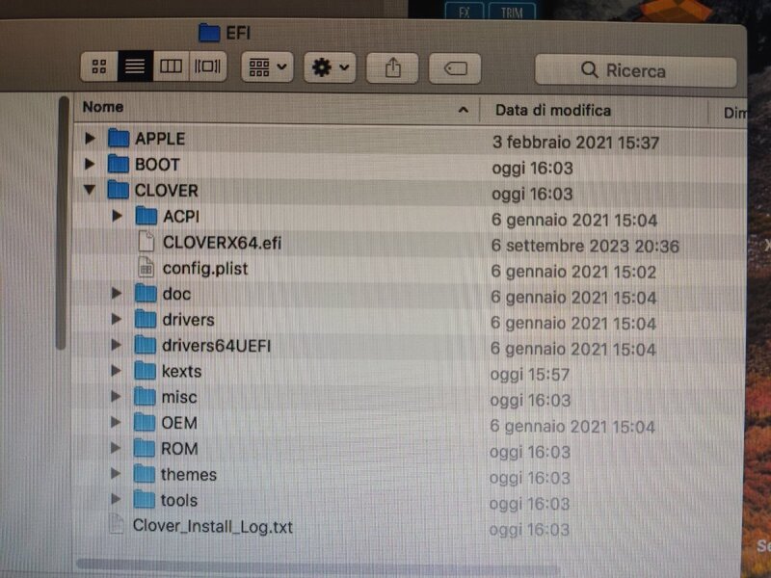Select the config.plist file icon
This screenshot has height=578, width=771.
pyautogui.click(x=146, y=267)
